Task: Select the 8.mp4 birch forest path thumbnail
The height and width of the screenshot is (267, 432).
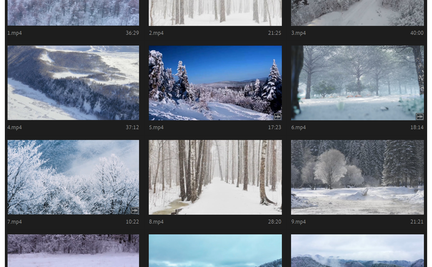Action: (215, 177)
